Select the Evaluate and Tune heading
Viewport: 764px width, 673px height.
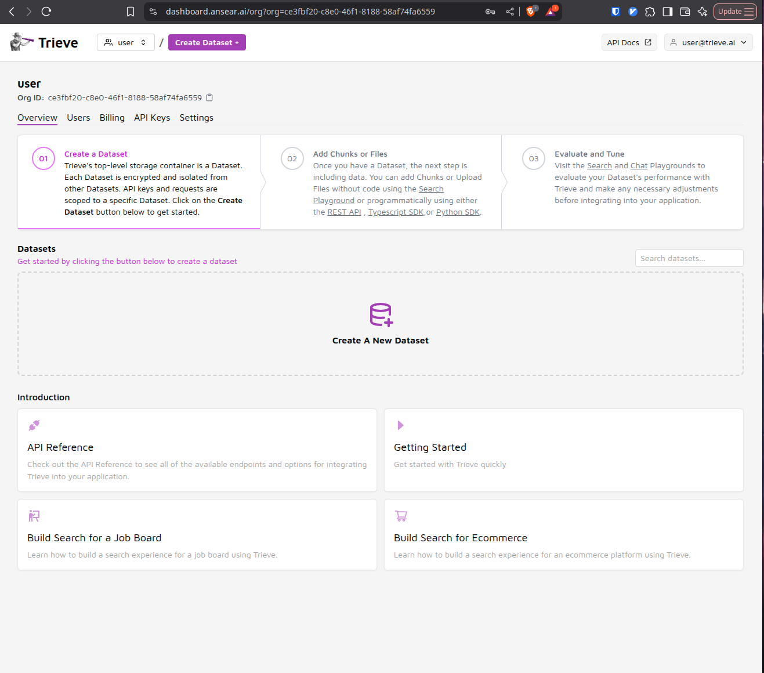[x=589, y=154]
